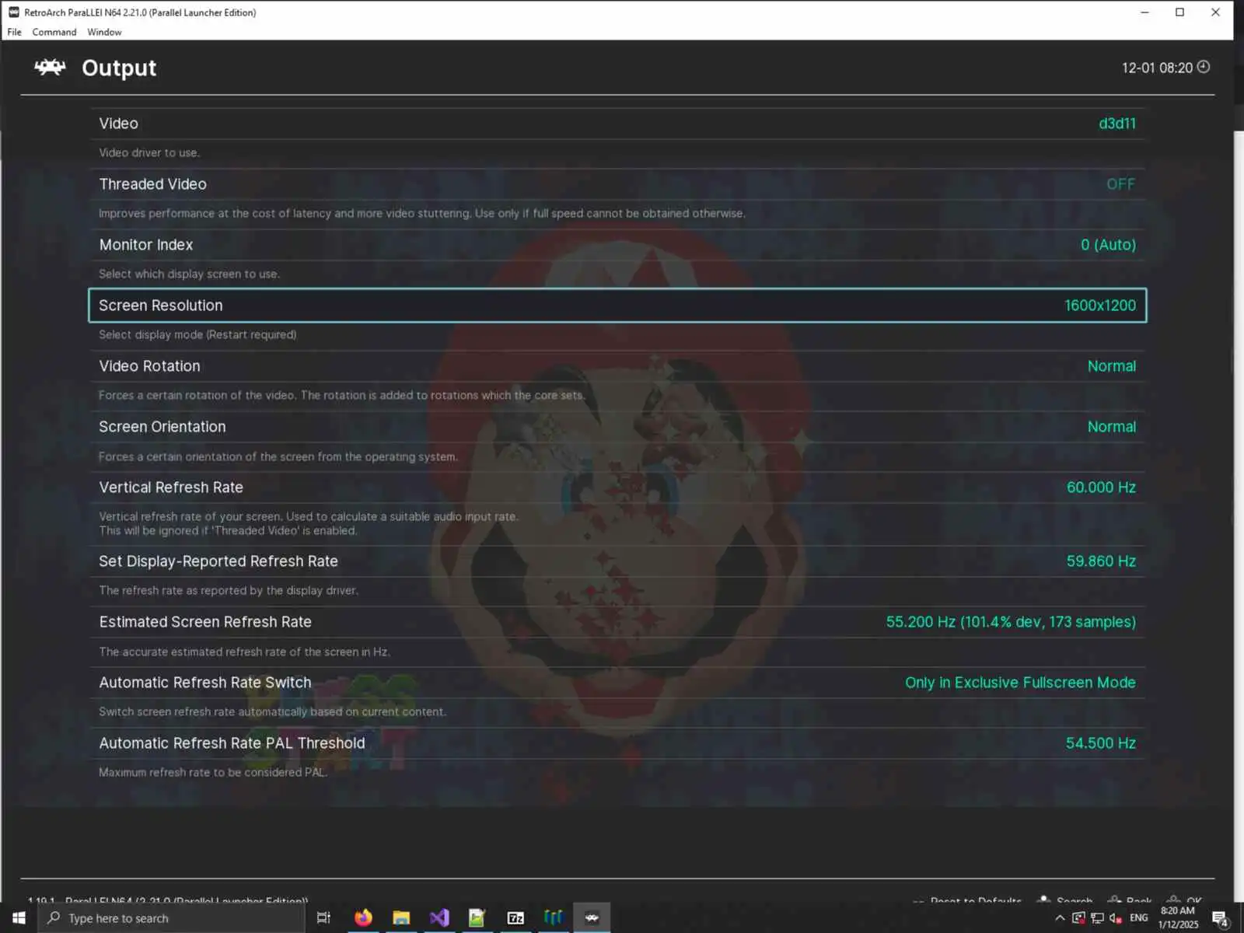
Task: Click "Select which display screen to use." text
Action: click(x=190, y=274)
